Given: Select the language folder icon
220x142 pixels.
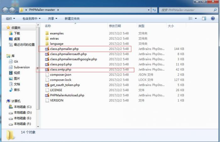Looking at the screenshot, I should pyautogui.click(x=47, y=43).
